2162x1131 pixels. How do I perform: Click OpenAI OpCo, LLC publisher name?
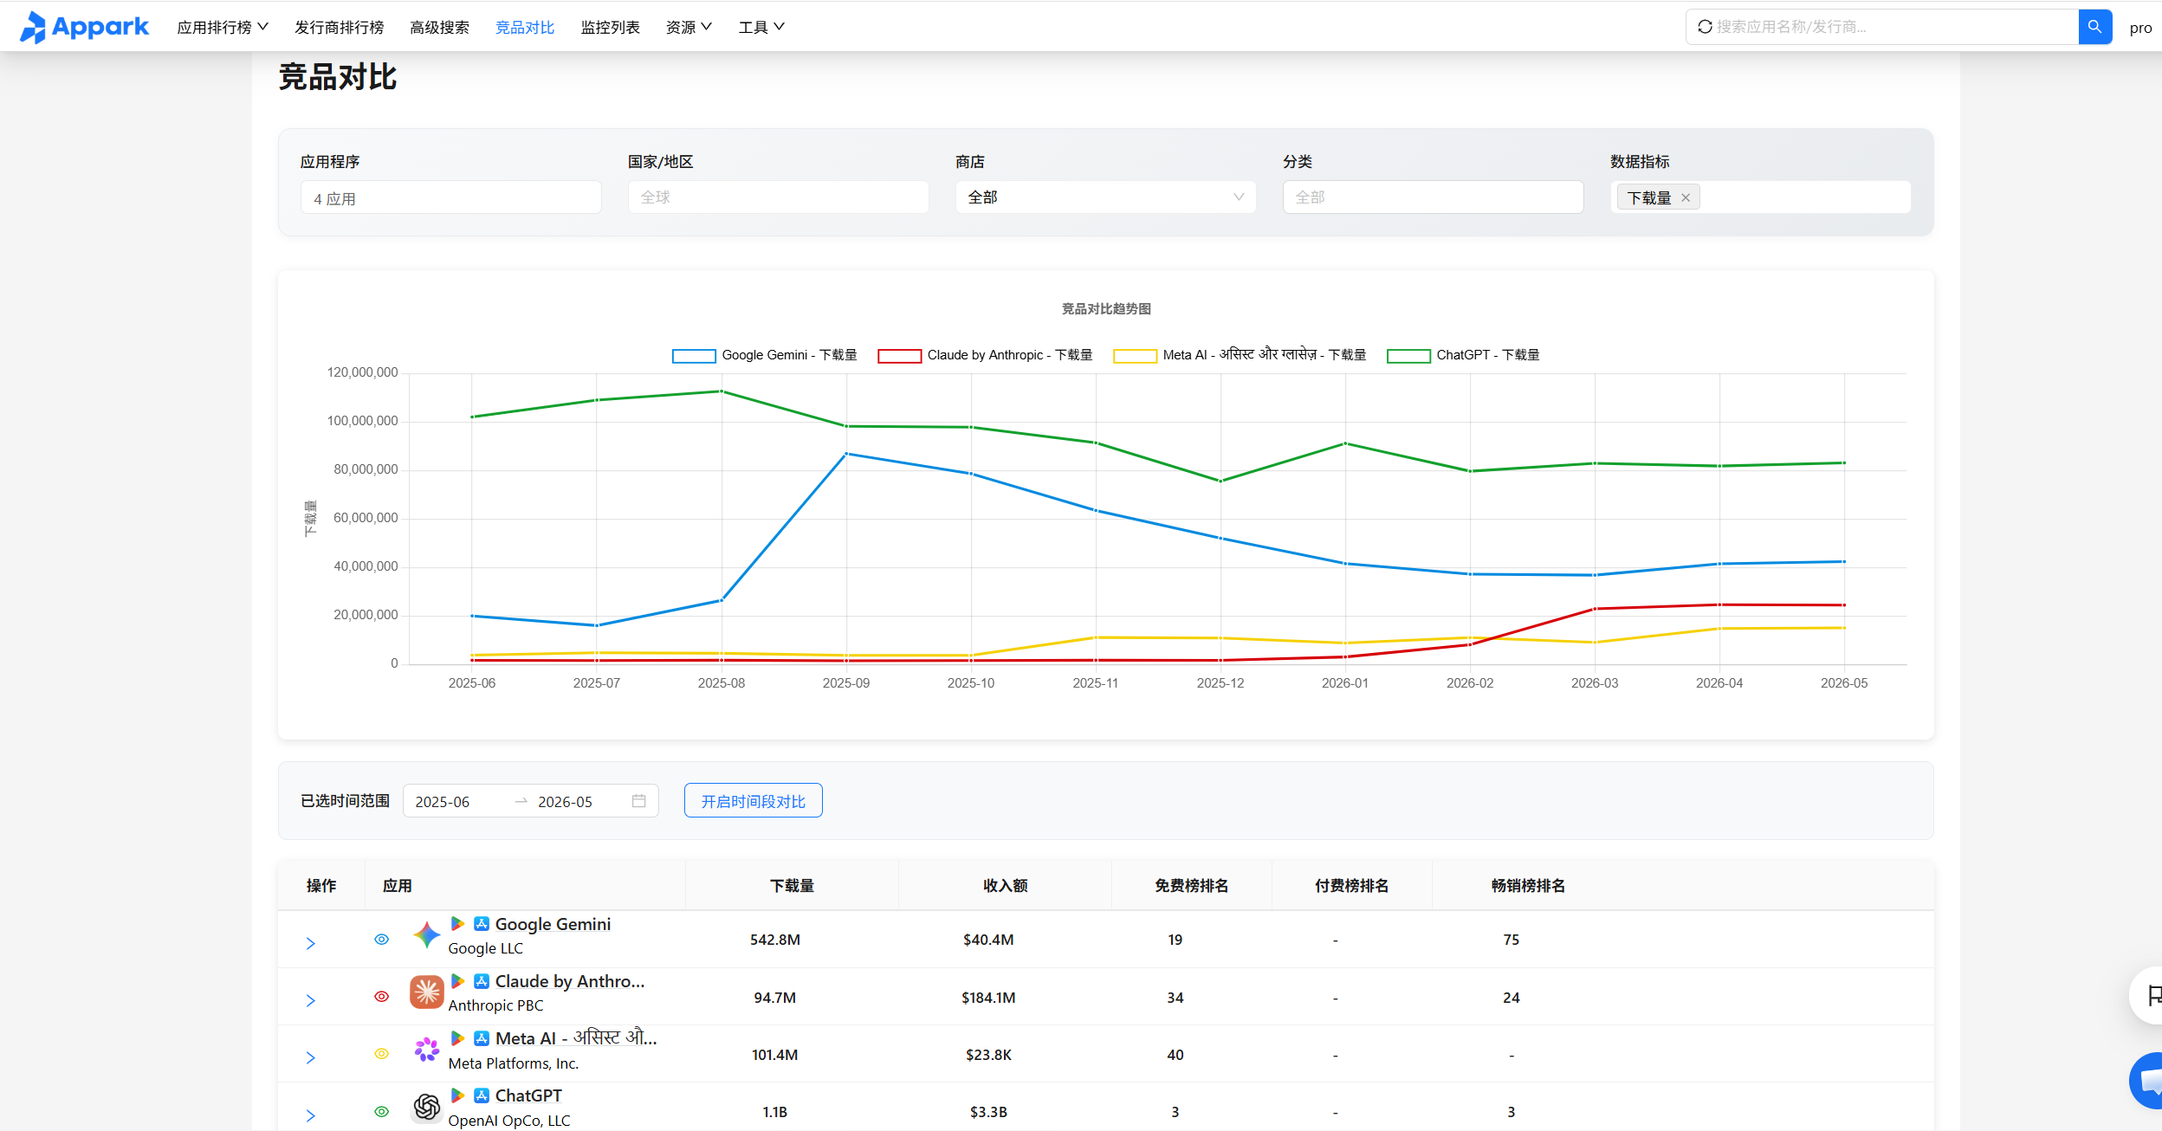pyautogui.click(x=508, y=1121)
